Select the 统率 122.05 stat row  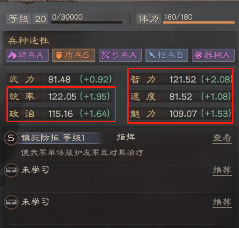pyautogui.click(x=60, y=97)
